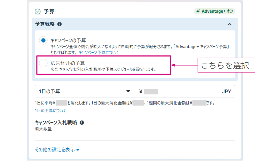This screenshot has height=161, width=268.
Task: Select the 広告セットの予算 radio button
Action: [x=43, y=63]
